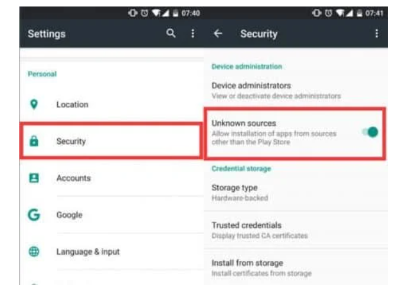Viewport: 399px width, 295px height.
Task: Tap the battery icon in right status bar
Action: click(x=359, y=13)
